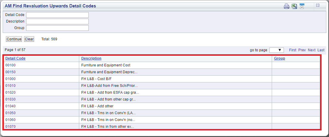
Task: Click 'FH L&B - Add from ESFA cap gra...' cell
Action: [175, 93]
